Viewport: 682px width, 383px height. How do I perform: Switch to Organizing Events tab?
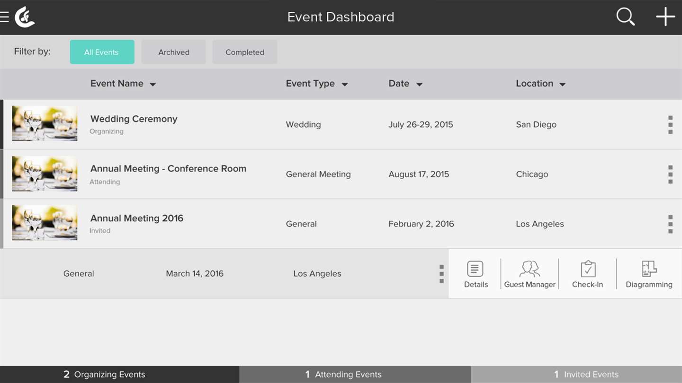click(x=119, y=374)
